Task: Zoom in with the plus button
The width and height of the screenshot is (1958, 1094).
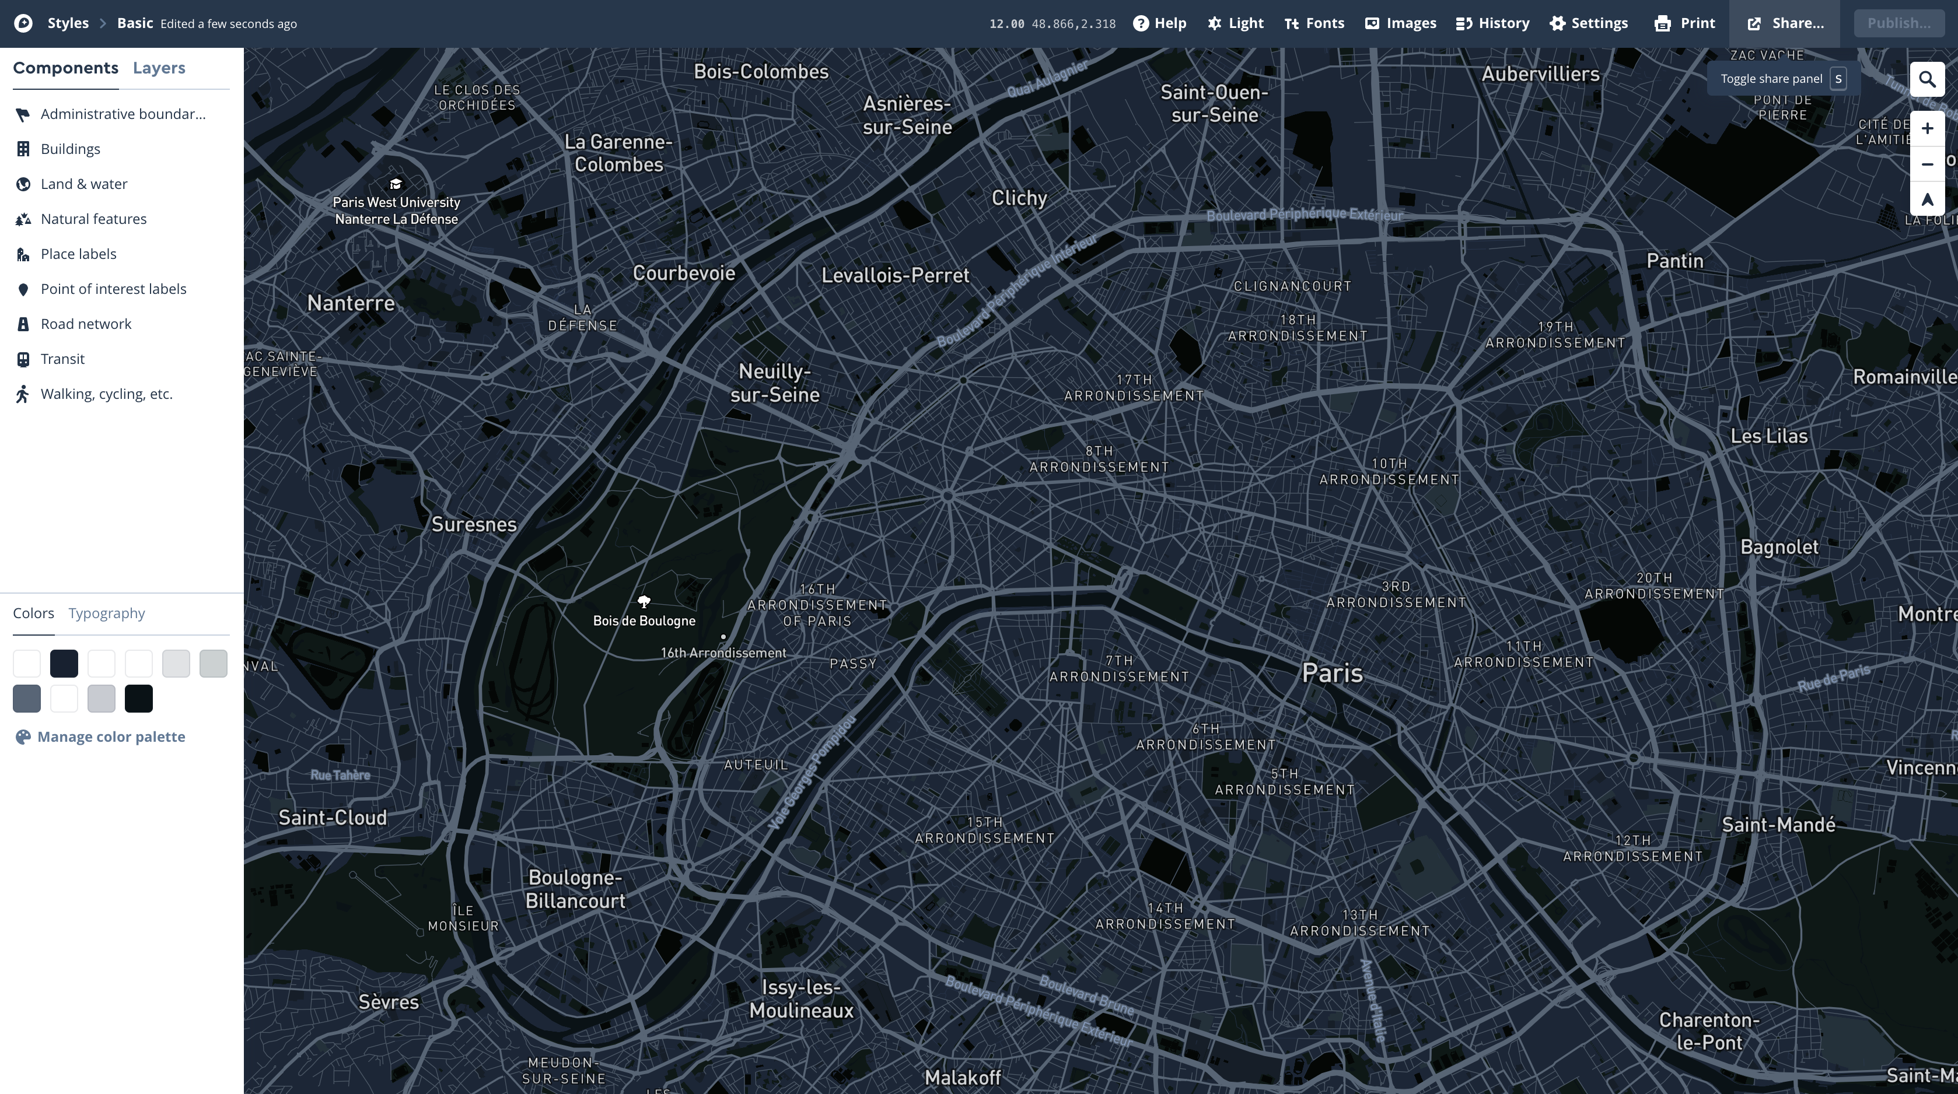Action: [x=1927, y=128]
